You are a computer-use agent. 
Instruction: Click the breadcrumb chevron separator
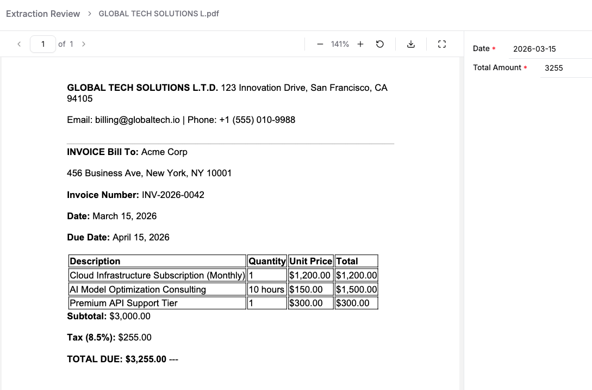(89, 14)
